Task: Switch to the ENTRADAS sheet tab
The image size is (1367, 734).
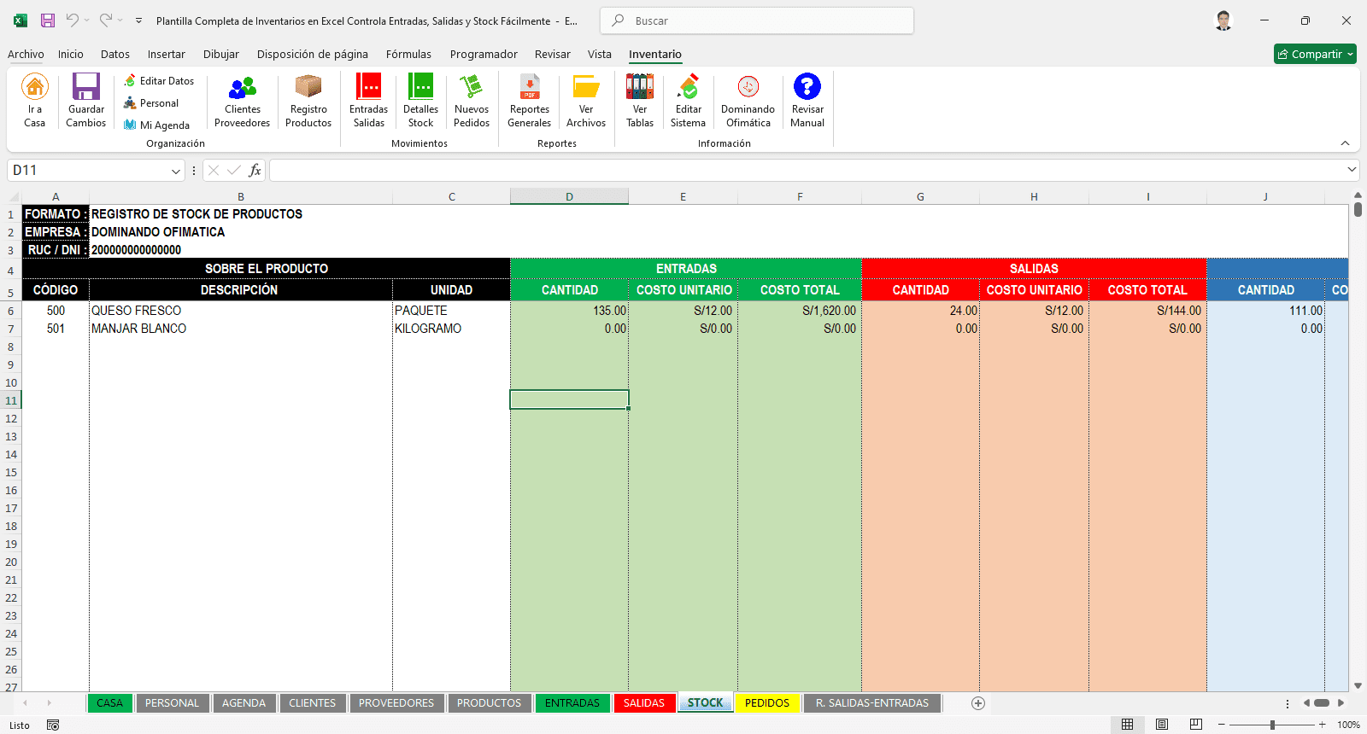Action: point(572,703)
